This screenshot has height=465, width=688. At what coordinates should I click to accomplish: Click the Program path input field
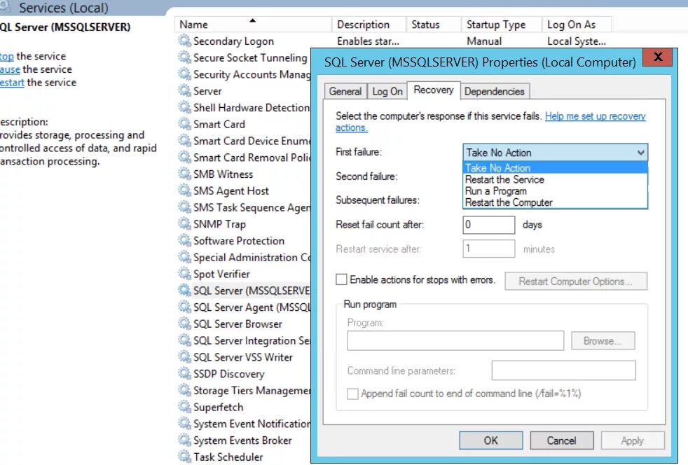point(455,341)
